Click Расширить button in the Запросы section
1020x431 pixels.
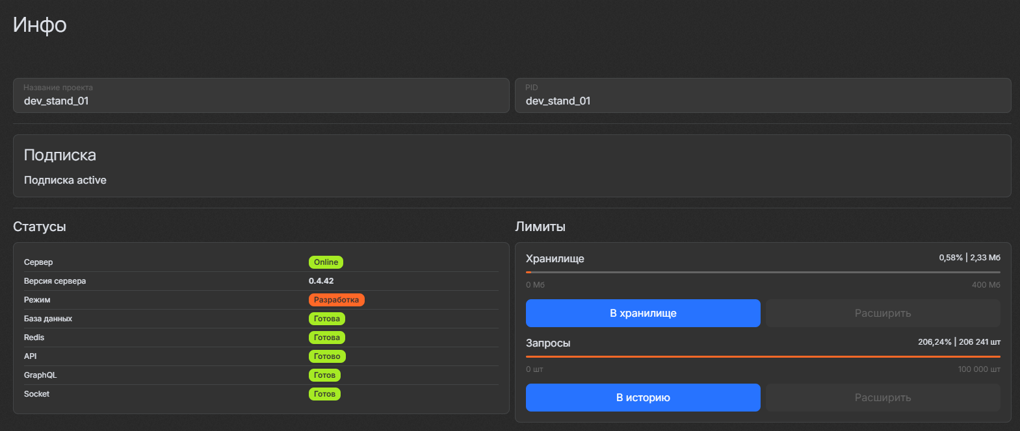coord(882,397)
